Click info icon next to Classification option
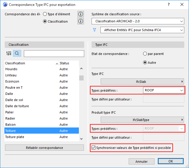This screenshot has height=168, width=189. coord(81,21)
